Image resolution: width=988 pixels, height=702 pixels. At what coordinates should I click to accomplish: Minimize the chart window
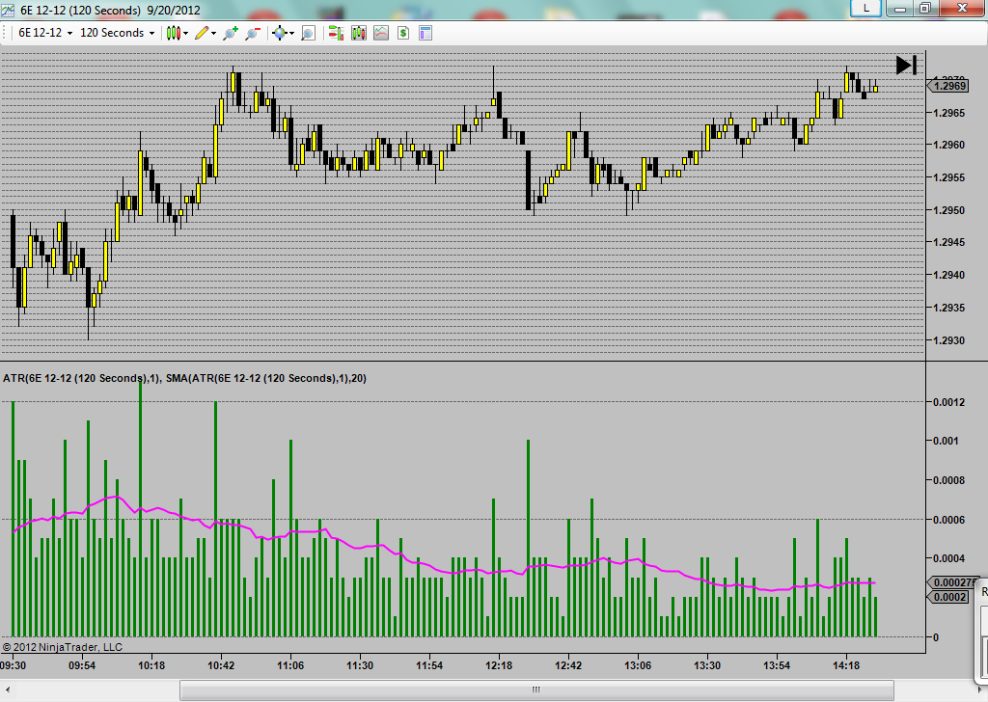(x=900, y=8)
